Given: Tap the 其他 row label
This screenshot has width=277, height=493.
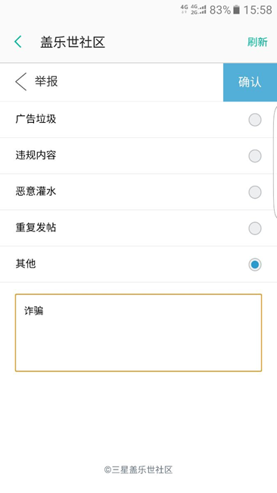Looking at the screenshot, I should [26, 263].
